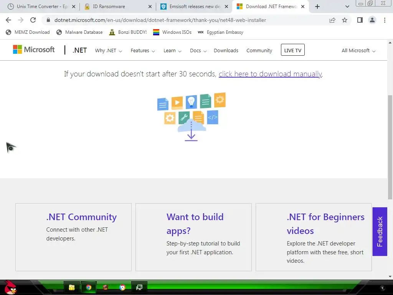Open the Community nav item
The height and width of the screenshot is (295, 393).
(x=259, y=51)
